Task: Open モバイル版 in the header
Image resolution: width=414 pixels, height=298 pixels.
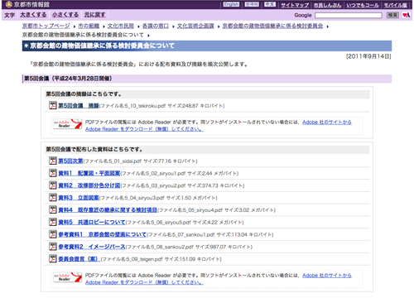Action: (395, 5)
